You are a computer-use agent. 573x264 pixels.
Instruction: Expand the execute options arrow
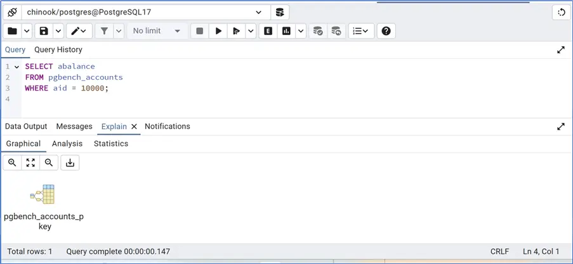tap(251, 31)
